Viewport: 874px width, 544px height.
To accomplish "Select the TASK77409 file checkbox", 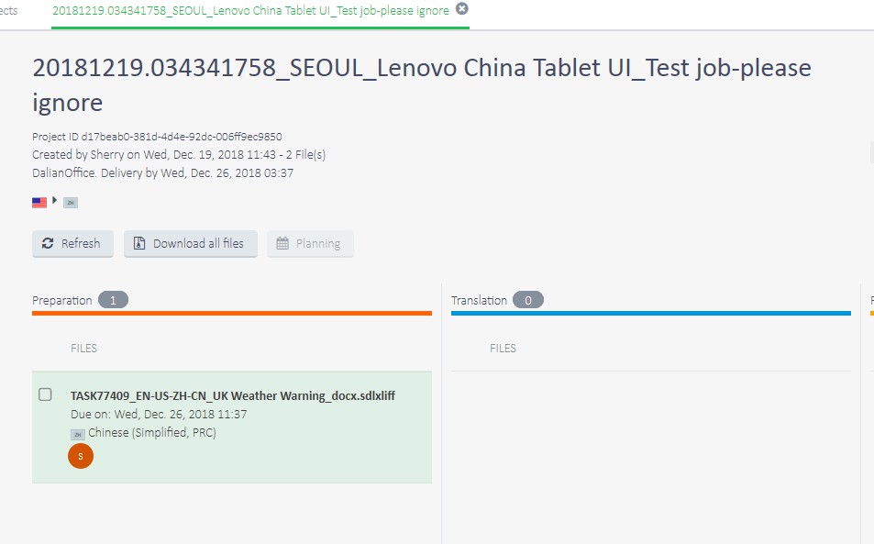I will click(45, 394).
